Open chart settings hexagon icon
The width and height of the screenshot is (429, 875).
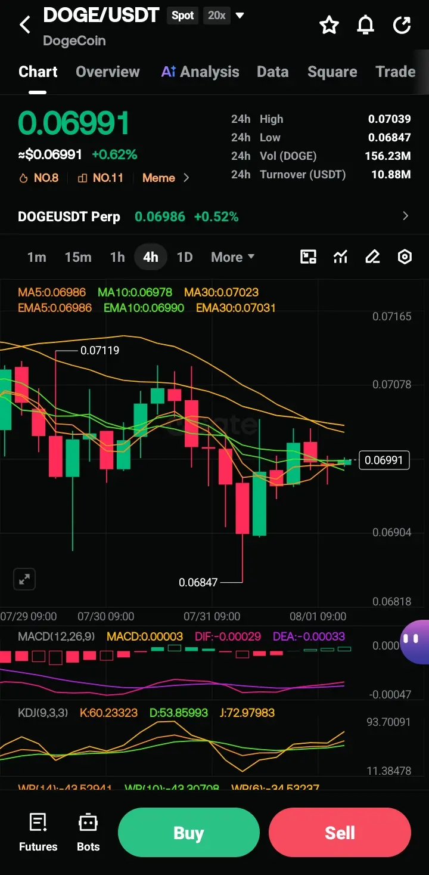coord(405,257)
